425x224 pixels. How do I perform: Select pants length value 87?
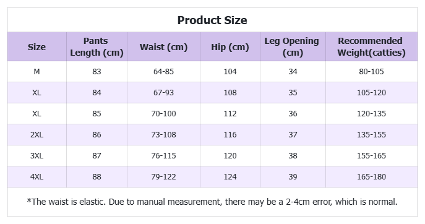[97, 156]
